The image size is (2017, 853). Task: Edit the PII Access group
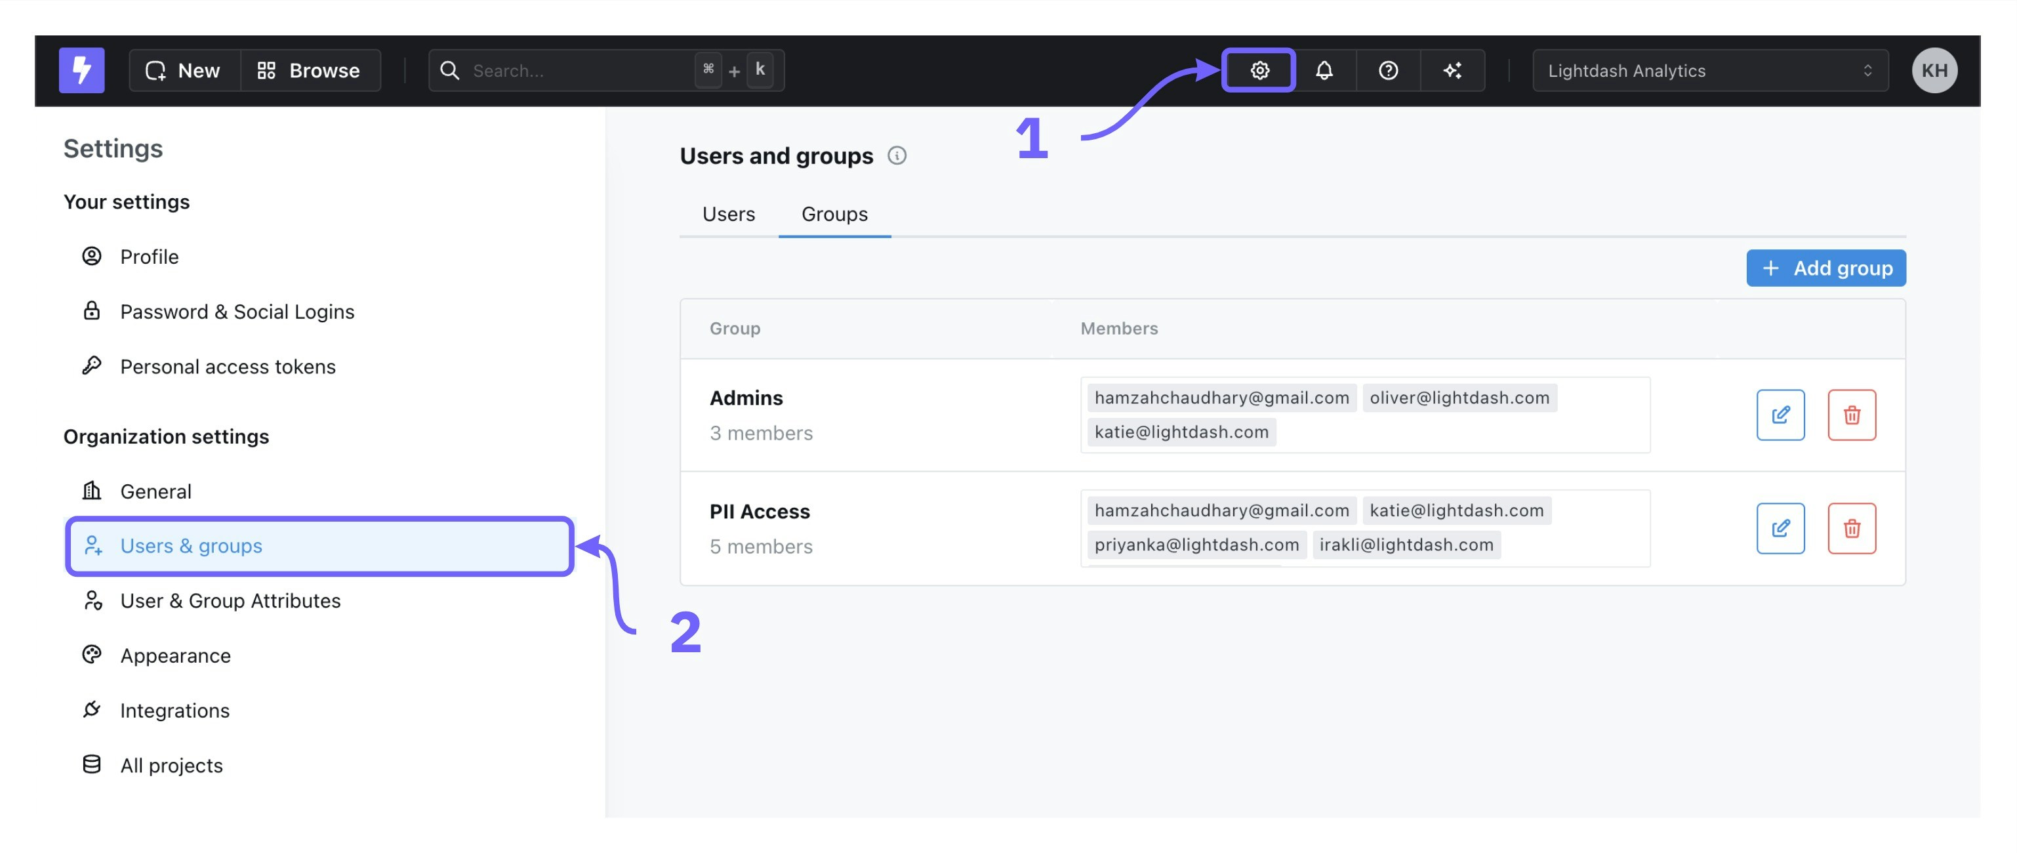pyautogui.click(x=1779, y=528)
